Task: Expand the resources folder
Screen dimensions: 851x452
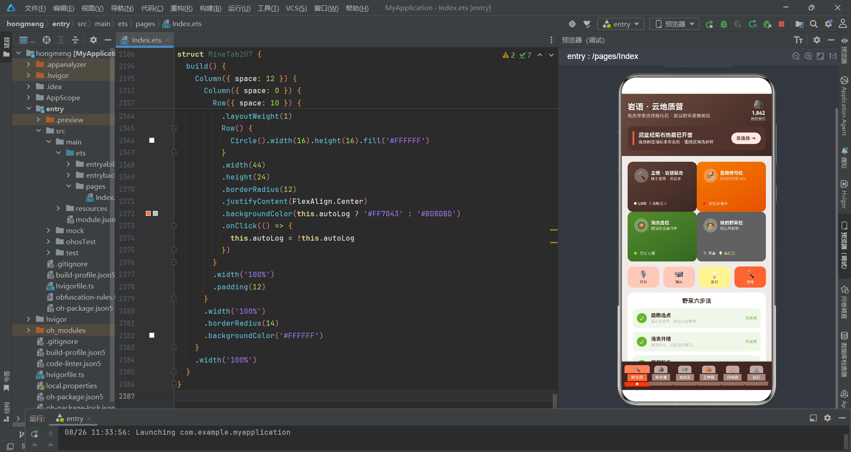Action: (58, 208)
